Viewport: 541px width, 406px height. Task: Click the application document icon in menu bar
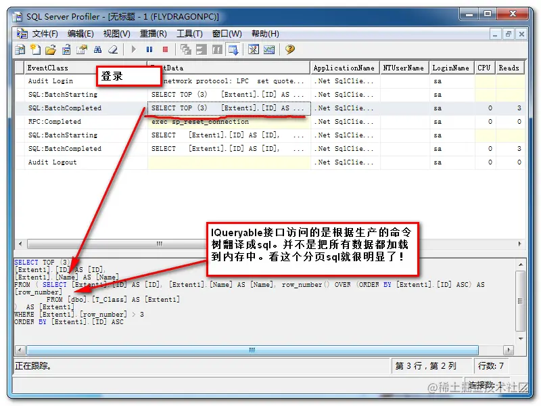tap(22, 33)
